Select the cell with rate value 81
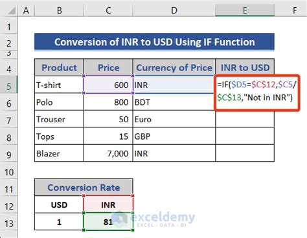This screenshot has width=307, height=238. click(108, 222)
